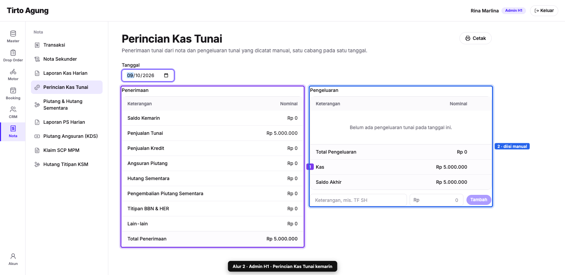Open the Master section icon

pyautogui.click(x=13, y=34)
